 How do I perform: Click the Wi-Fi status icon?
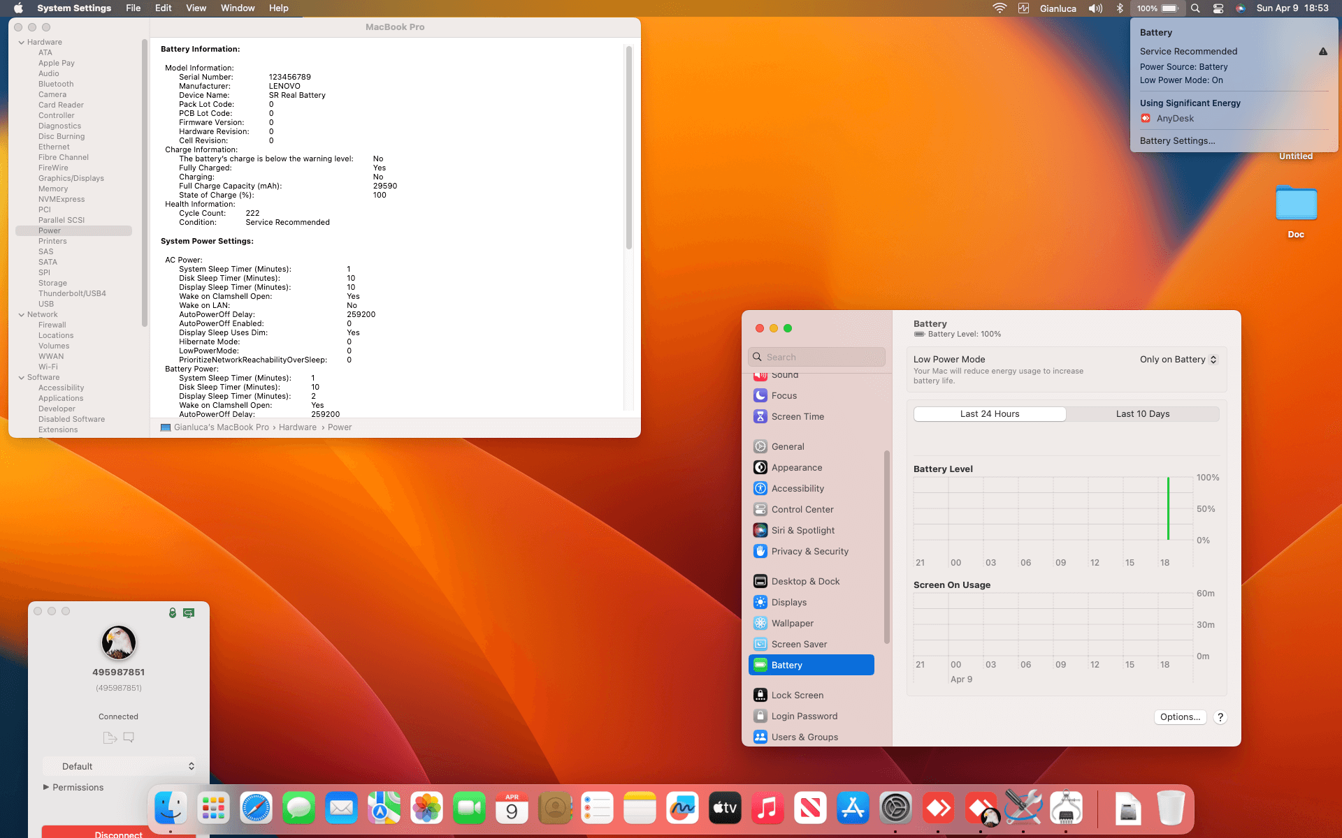coord(1000,8)
